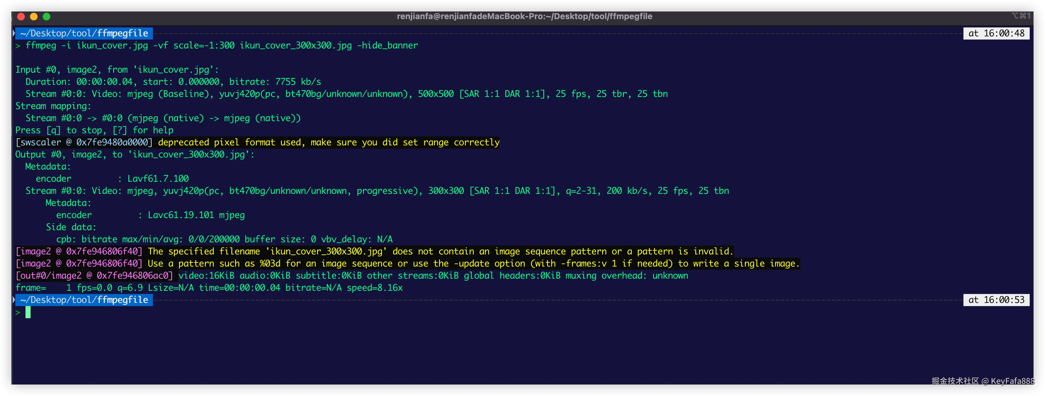Click the yellow minimize window button
1045x396 pixels.
[34, 17]
